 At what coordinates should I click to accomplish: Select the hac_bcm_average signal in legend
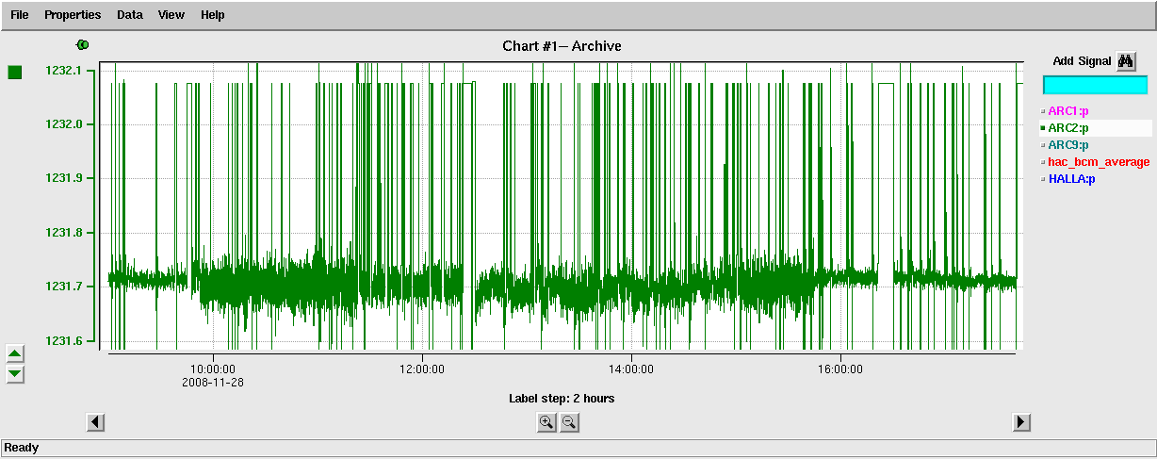pyautogui.click(x=1099, y=162)
